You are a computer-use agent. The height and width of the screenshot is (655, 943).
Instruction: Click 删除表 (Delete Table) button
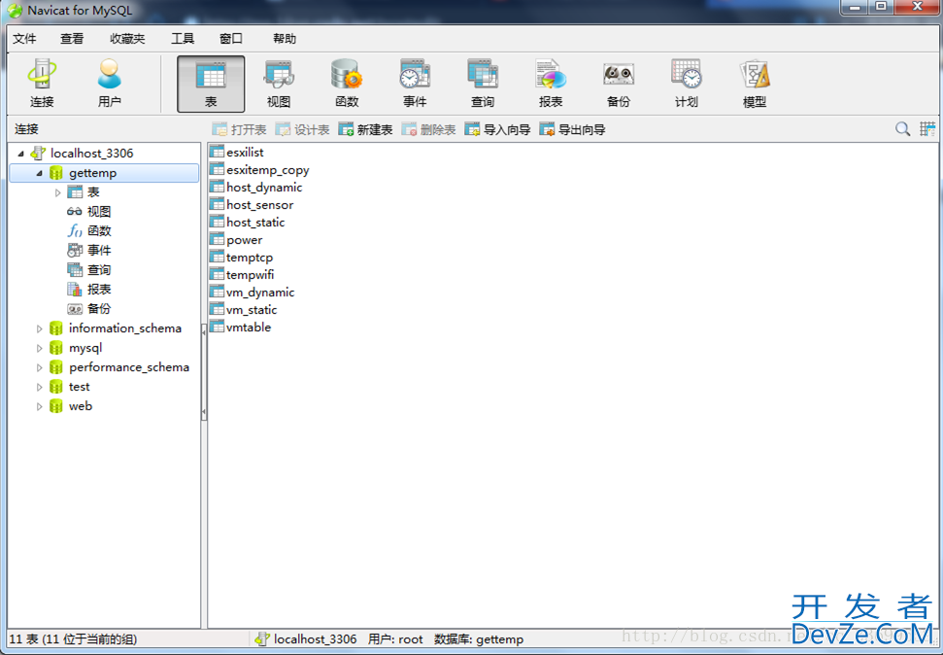(429, 129)
